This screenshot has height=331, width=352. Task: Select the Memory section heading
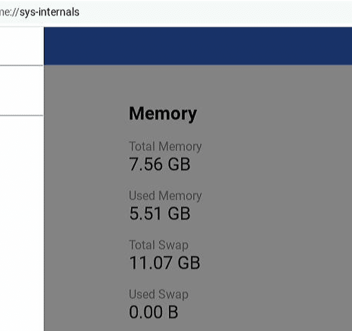click(x=162, y=114)
